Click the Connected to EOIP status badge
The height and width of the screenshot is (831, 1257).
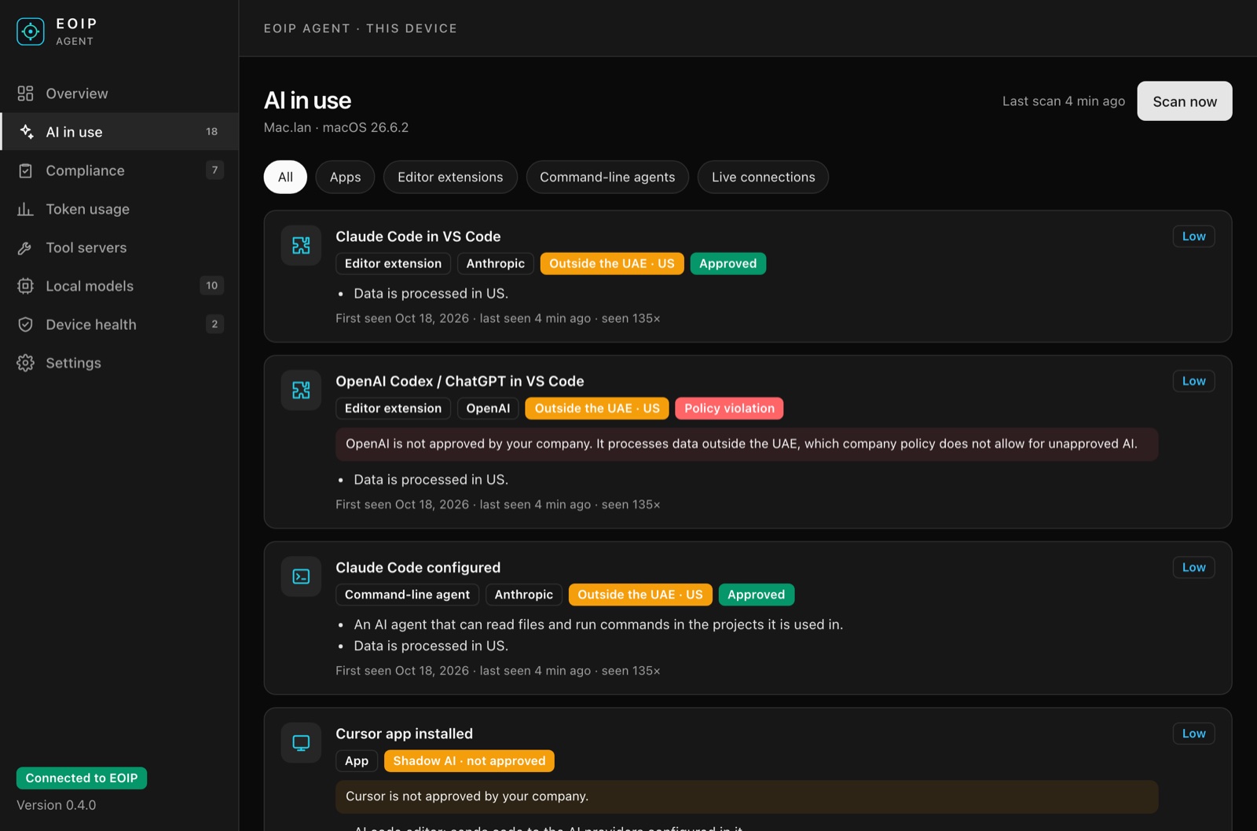point(82,778)
